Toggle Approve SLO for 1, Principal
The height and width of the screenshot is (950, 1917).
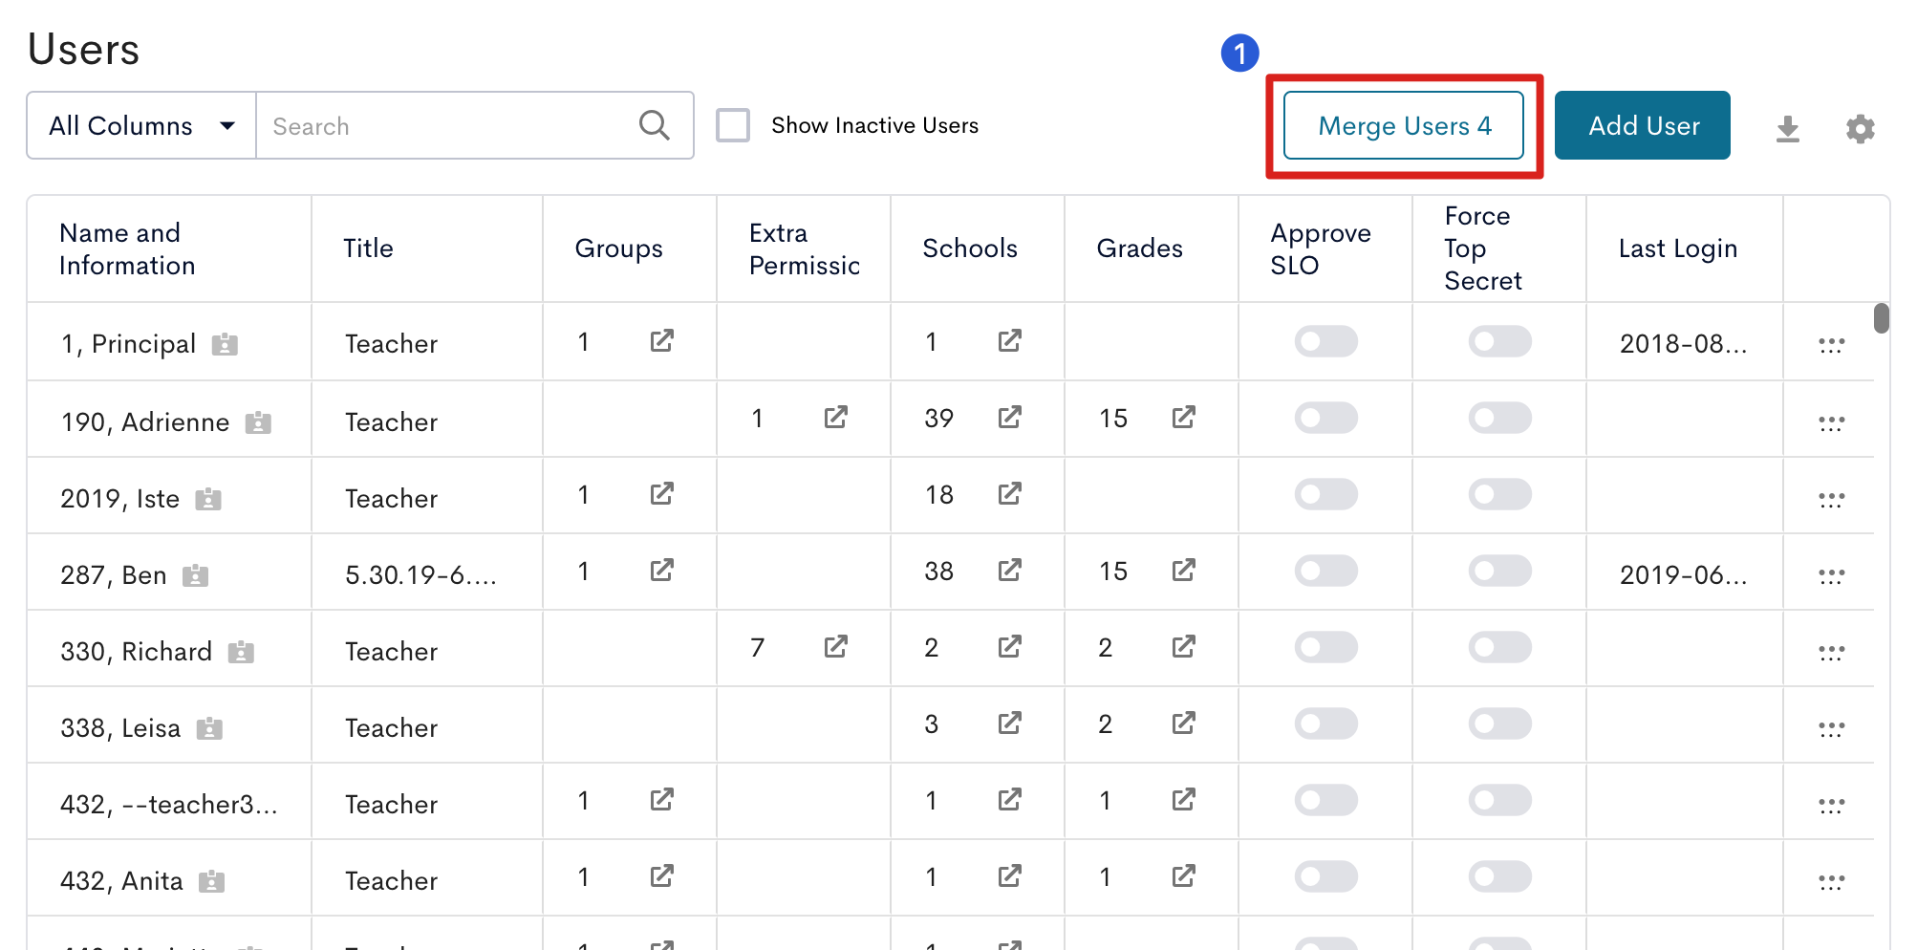tap(1325, 341)
